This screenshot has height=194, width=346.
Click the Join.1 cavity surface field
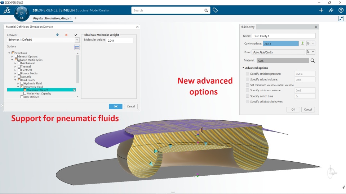(x=281, y=43)
